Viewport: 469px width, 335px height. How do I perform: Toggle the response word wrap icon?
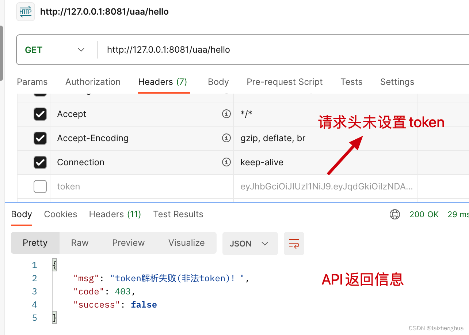294,244
